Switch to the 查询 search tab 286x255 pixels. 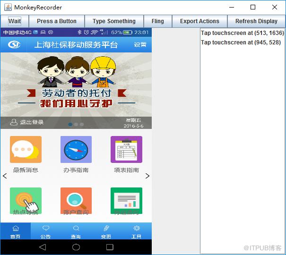(76, 231)
